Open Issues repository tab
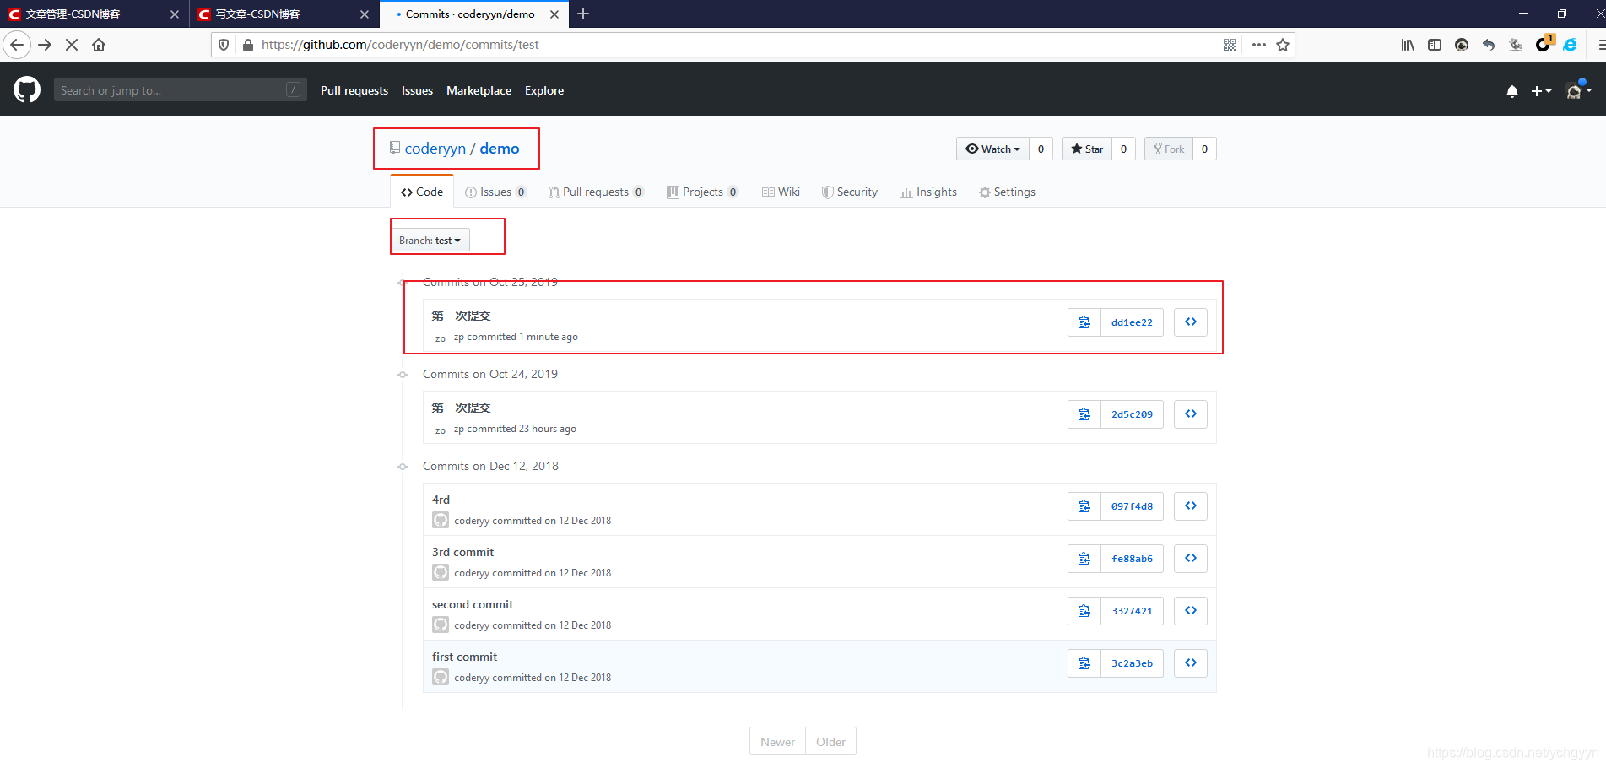This screenshot has width=1606, height=768. click(495, 192)
